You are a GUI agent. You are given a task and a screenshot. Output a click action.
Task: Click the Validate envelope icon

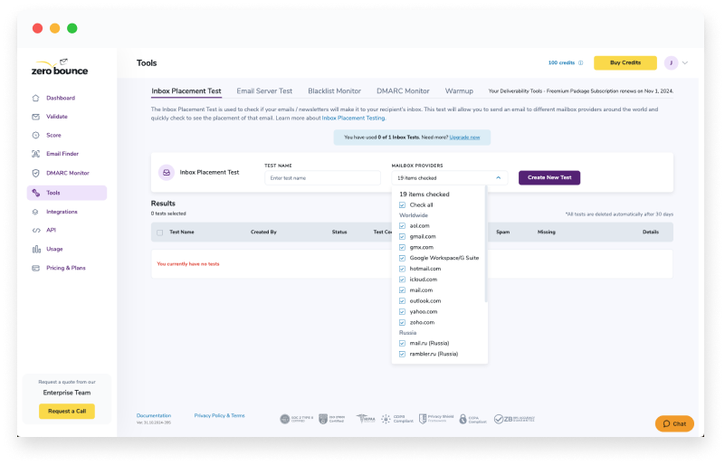35,117
